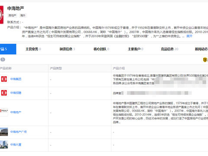208x156 pixels.
Task: Click the 产品名称 column header
Action: point(6,68)
